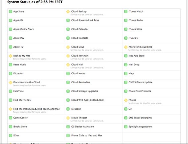
Task: Click the OS X Software Update label
Action: 141,82
